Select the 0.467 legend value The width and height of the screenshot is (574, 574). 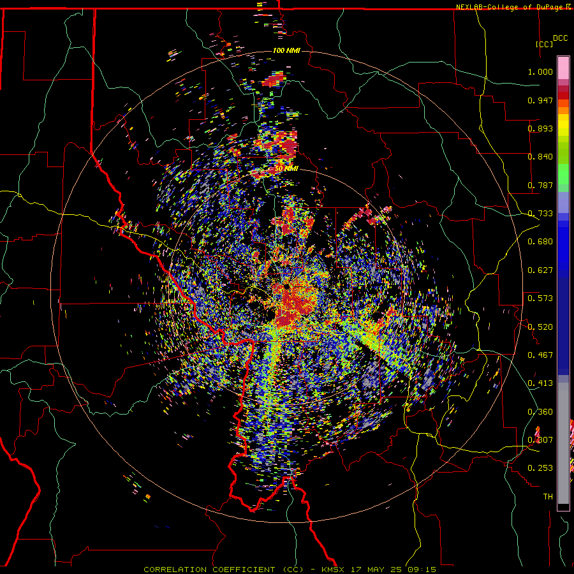(x=540, y=355)
